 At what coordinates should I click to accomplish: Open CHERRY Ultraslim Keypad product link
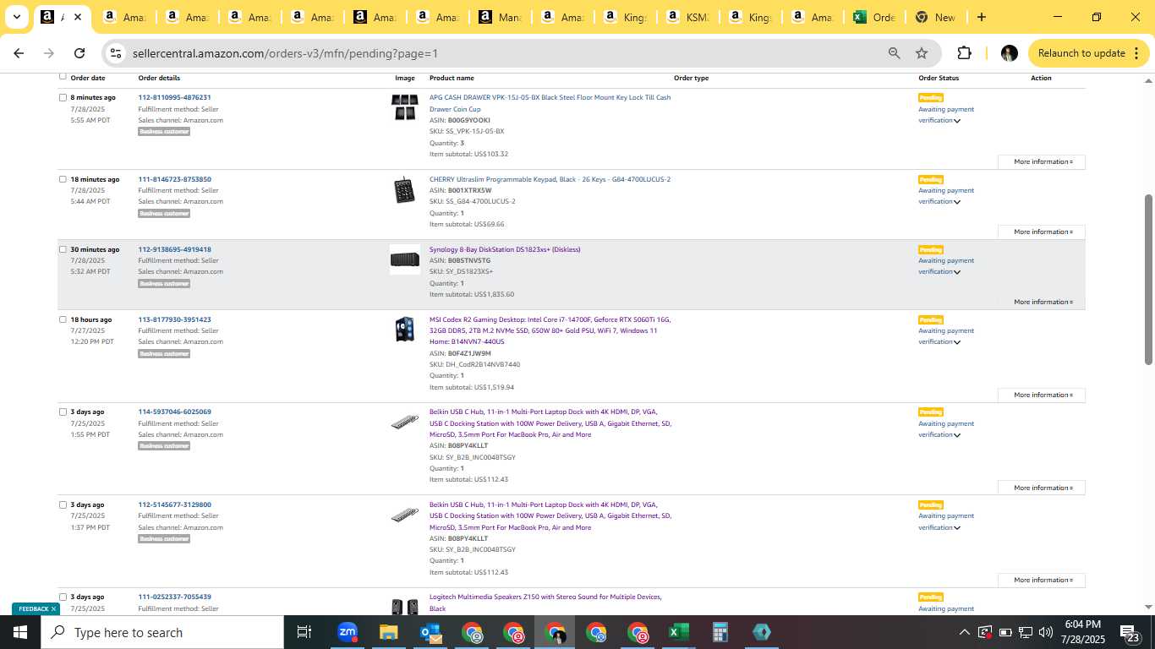[550, 179]
